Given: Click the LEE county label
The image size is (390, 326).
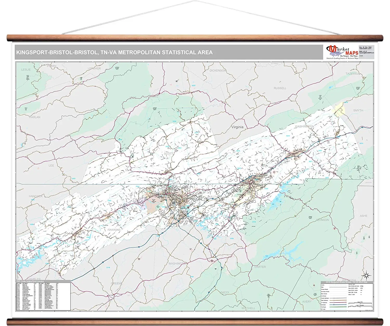Looking at the screenshot, I should click(x=51, y=165).
